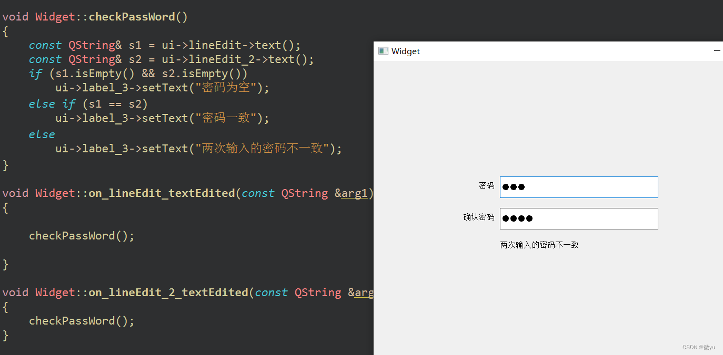Screen dimensions: 723x355
Task: Click the 'on_lineEdit_textEdited' function name
Action: pos(162,193)
